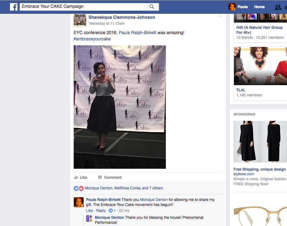Open post options chevron menu

pos(221,16)
